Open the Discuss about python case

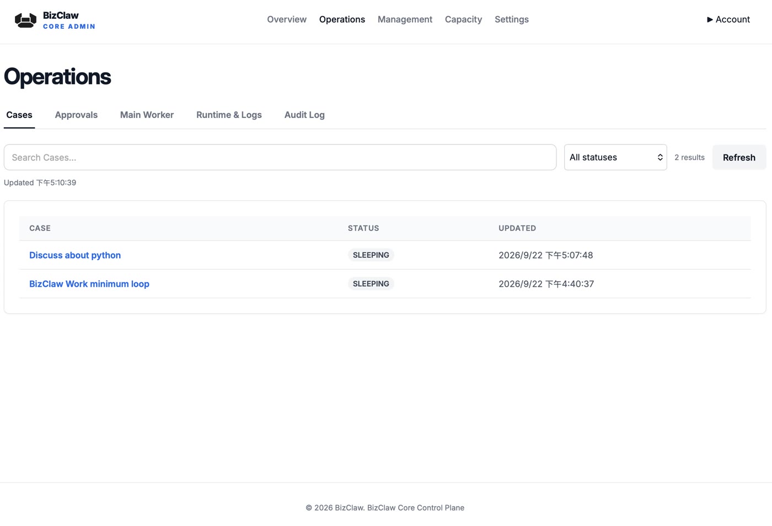point(75,255)
